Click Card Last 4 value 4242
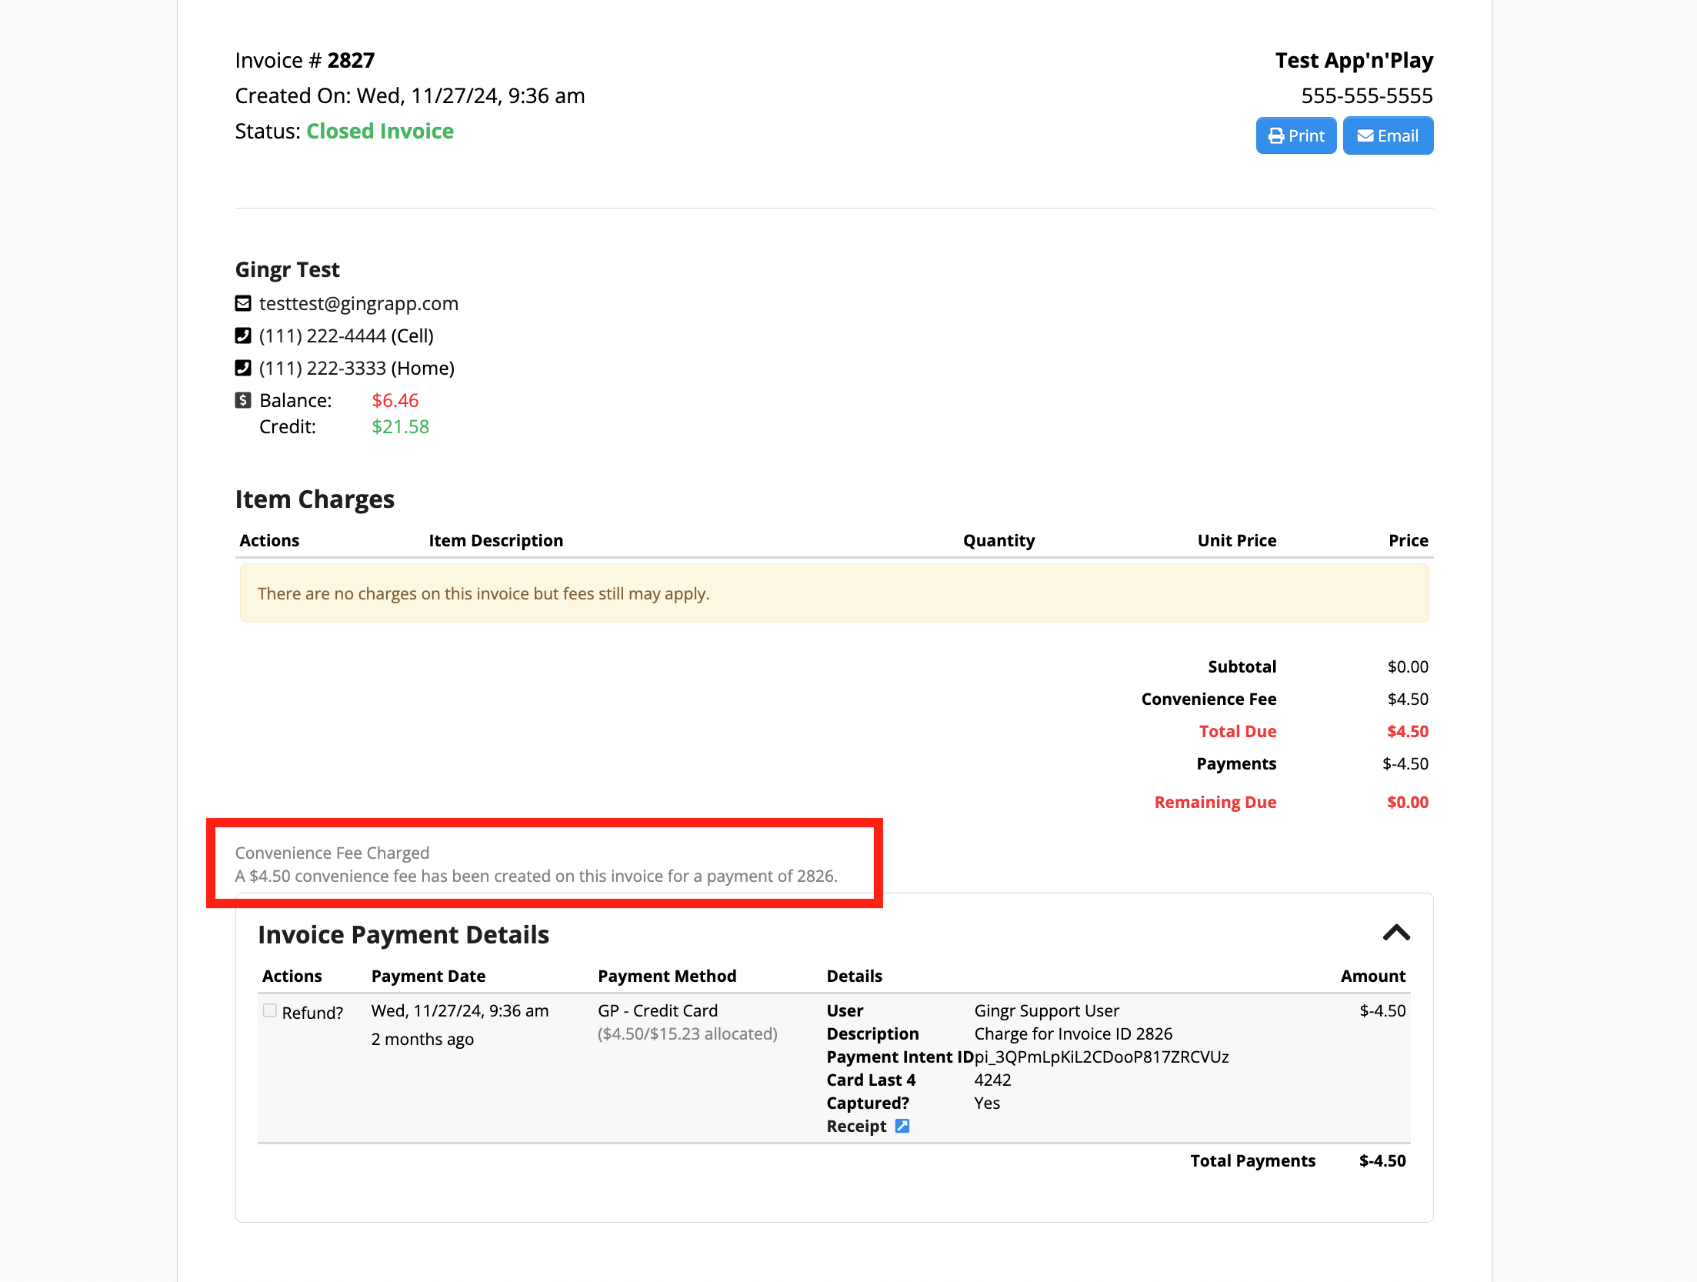The height and width of the screenshot is (1282, 1697). [992, 1080]
